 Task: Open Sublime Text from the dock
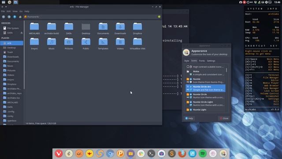(x=172, y=154)
